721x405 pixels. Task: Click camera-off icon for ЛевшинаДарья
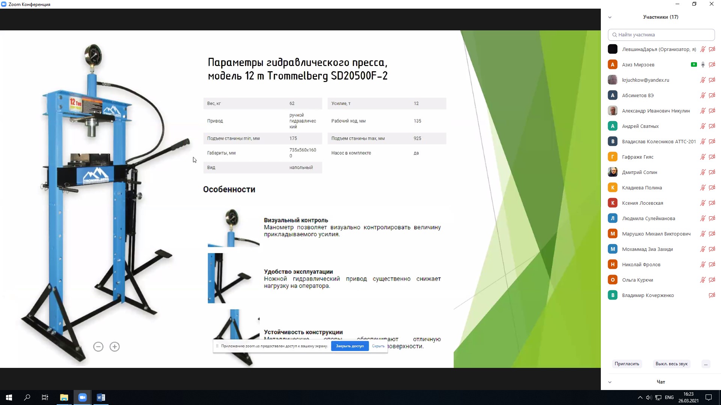pyautogui.click(x=712, y=49)
